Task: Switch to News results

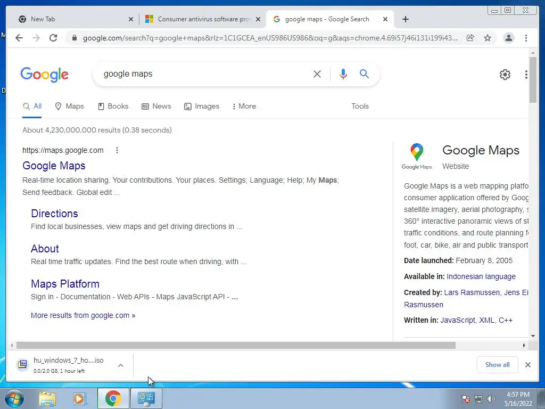Action: click(156, 107)
